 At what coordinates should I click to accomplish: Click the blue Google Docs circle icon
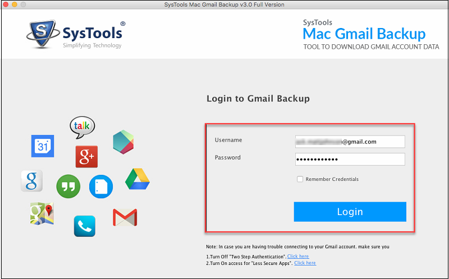pos(101,187)
